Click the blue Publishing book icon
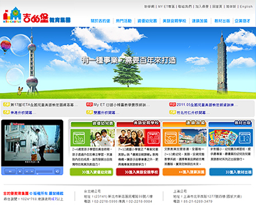 point(245,138)
